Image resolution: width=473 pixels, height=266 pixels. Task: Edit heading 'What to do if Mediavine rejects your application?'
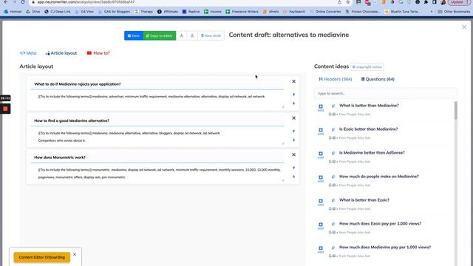pos(157,84)
